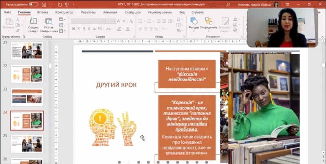Screen dimensions: 326x164
Task: Open the slide layout dropdown
Action: 62,19
